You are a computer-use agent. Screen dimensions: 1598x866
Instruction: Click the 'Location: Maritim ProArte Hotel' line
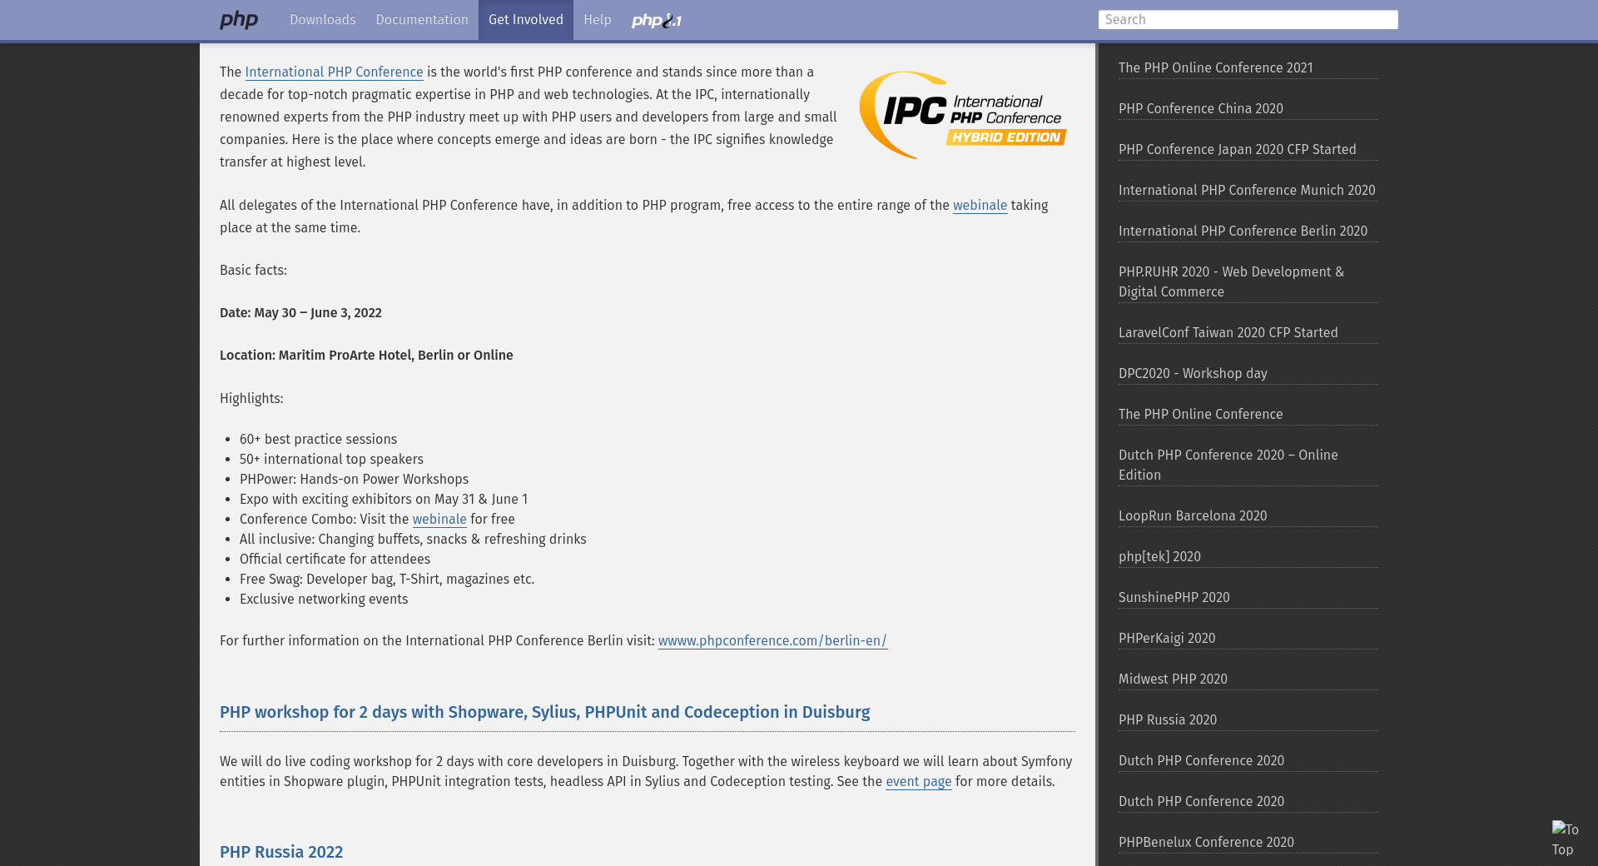pyautogui.click(x=366, y=356)
